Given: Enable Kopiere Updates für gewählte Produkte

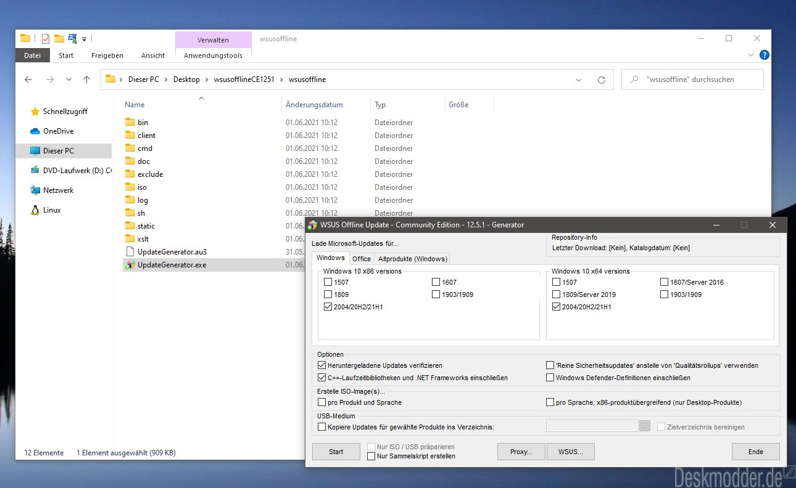Looking at the screenshot, I should pyautogui.click(x=321, y=427).
